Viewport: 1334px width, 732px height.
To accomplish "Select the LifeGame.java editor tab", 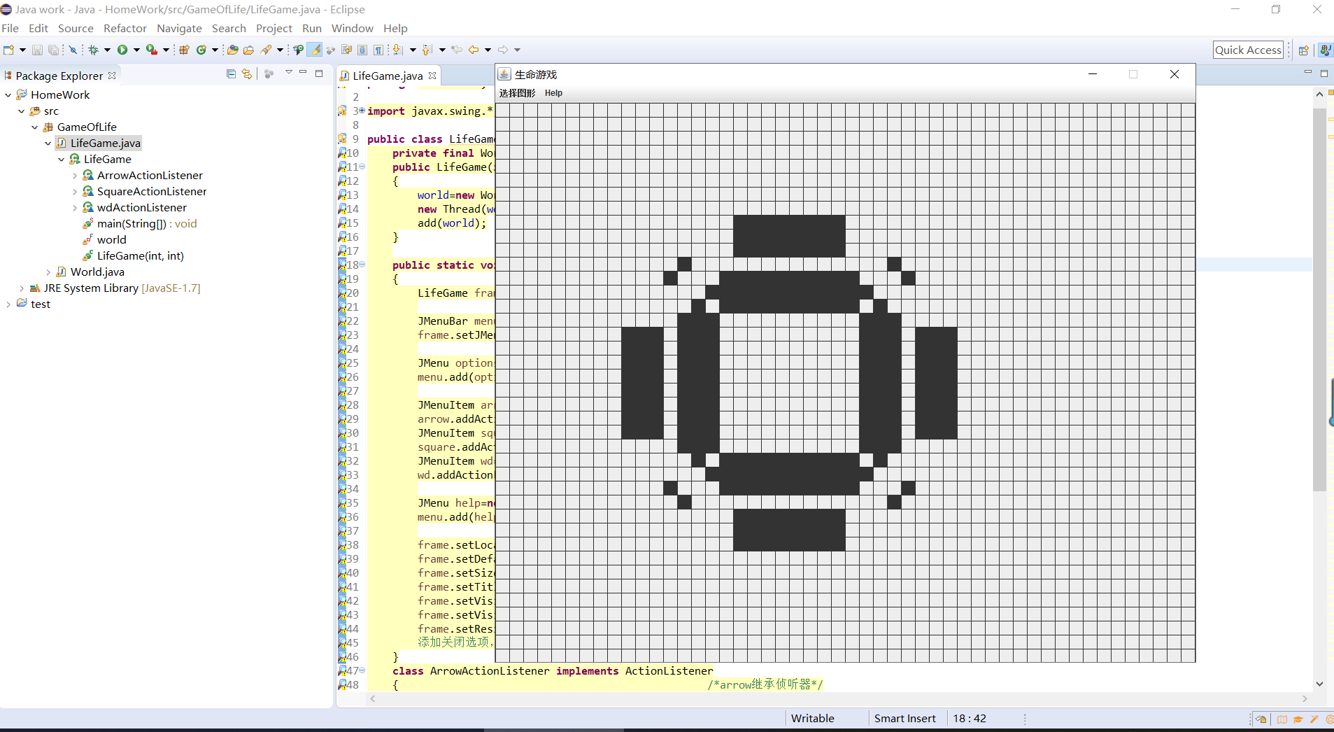I will coord(388,76).
